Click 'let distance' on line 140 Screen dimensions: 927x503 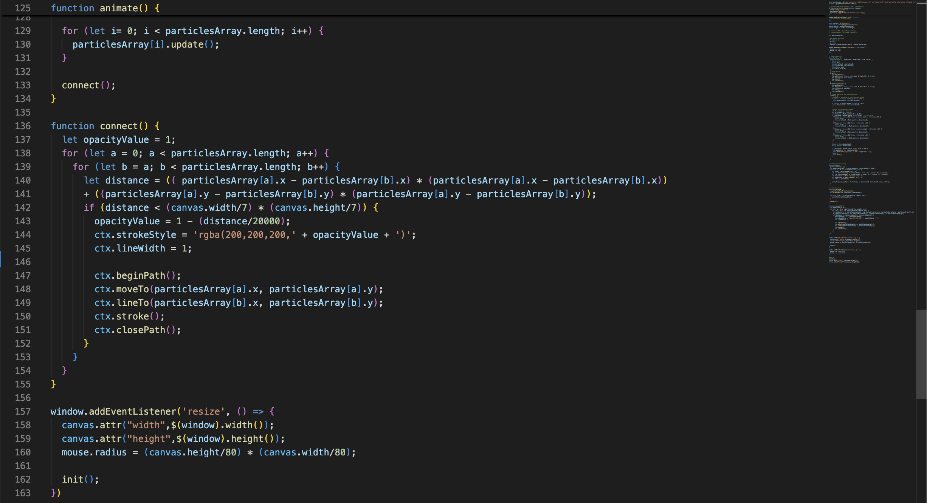coord(116,181)
